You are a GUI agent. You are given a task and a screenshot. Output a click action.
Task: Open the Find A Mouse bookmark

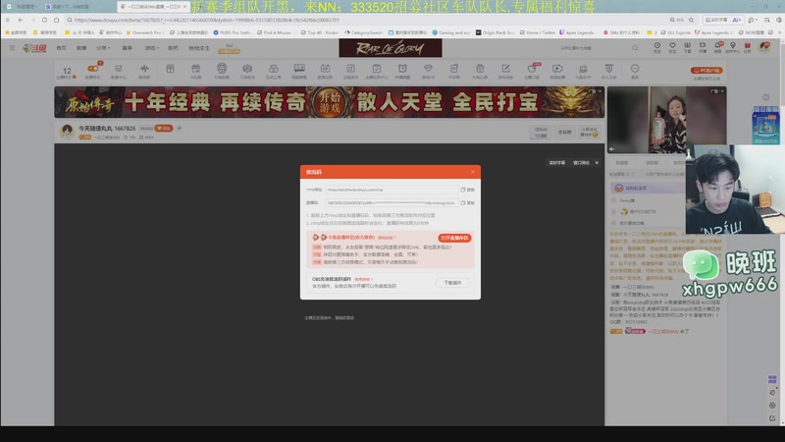[274, 32]
